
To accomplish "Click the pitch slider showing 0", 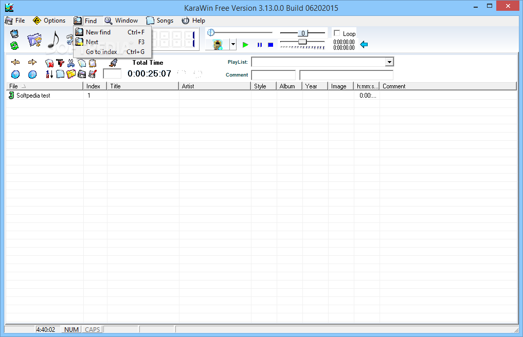I will (x=302, y=33).
